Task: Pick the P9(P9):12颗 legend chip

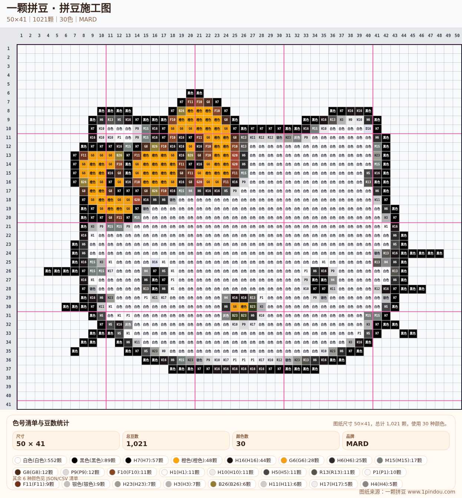Action: coord(82,472)
